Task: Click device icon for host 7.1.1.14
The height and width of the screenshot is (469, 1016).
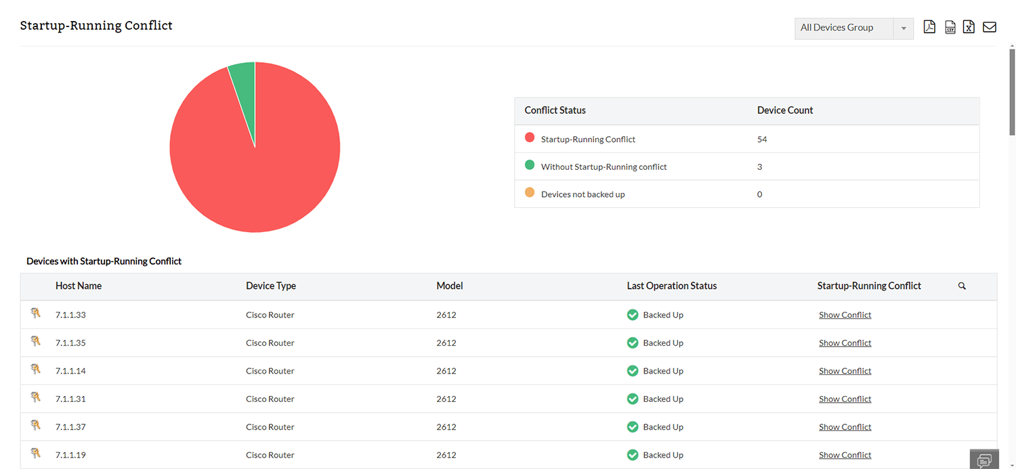Action: (36, 370)
